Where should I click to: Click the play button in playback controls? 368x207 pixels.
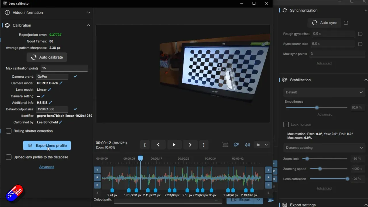[x=174, y=145]
